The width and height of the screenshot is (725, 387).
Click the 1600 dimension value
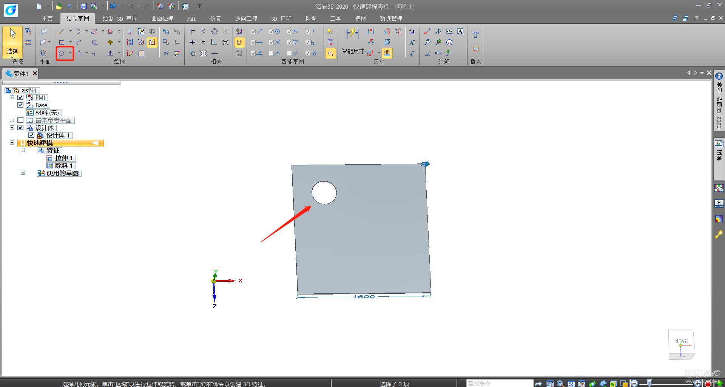364,296
